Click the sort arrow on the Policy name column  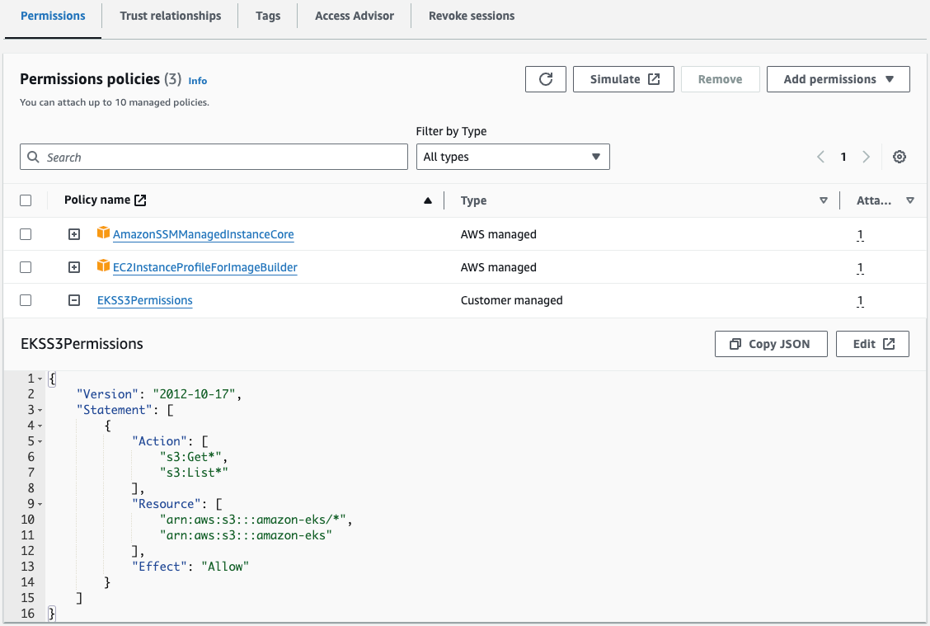[427, 200]
